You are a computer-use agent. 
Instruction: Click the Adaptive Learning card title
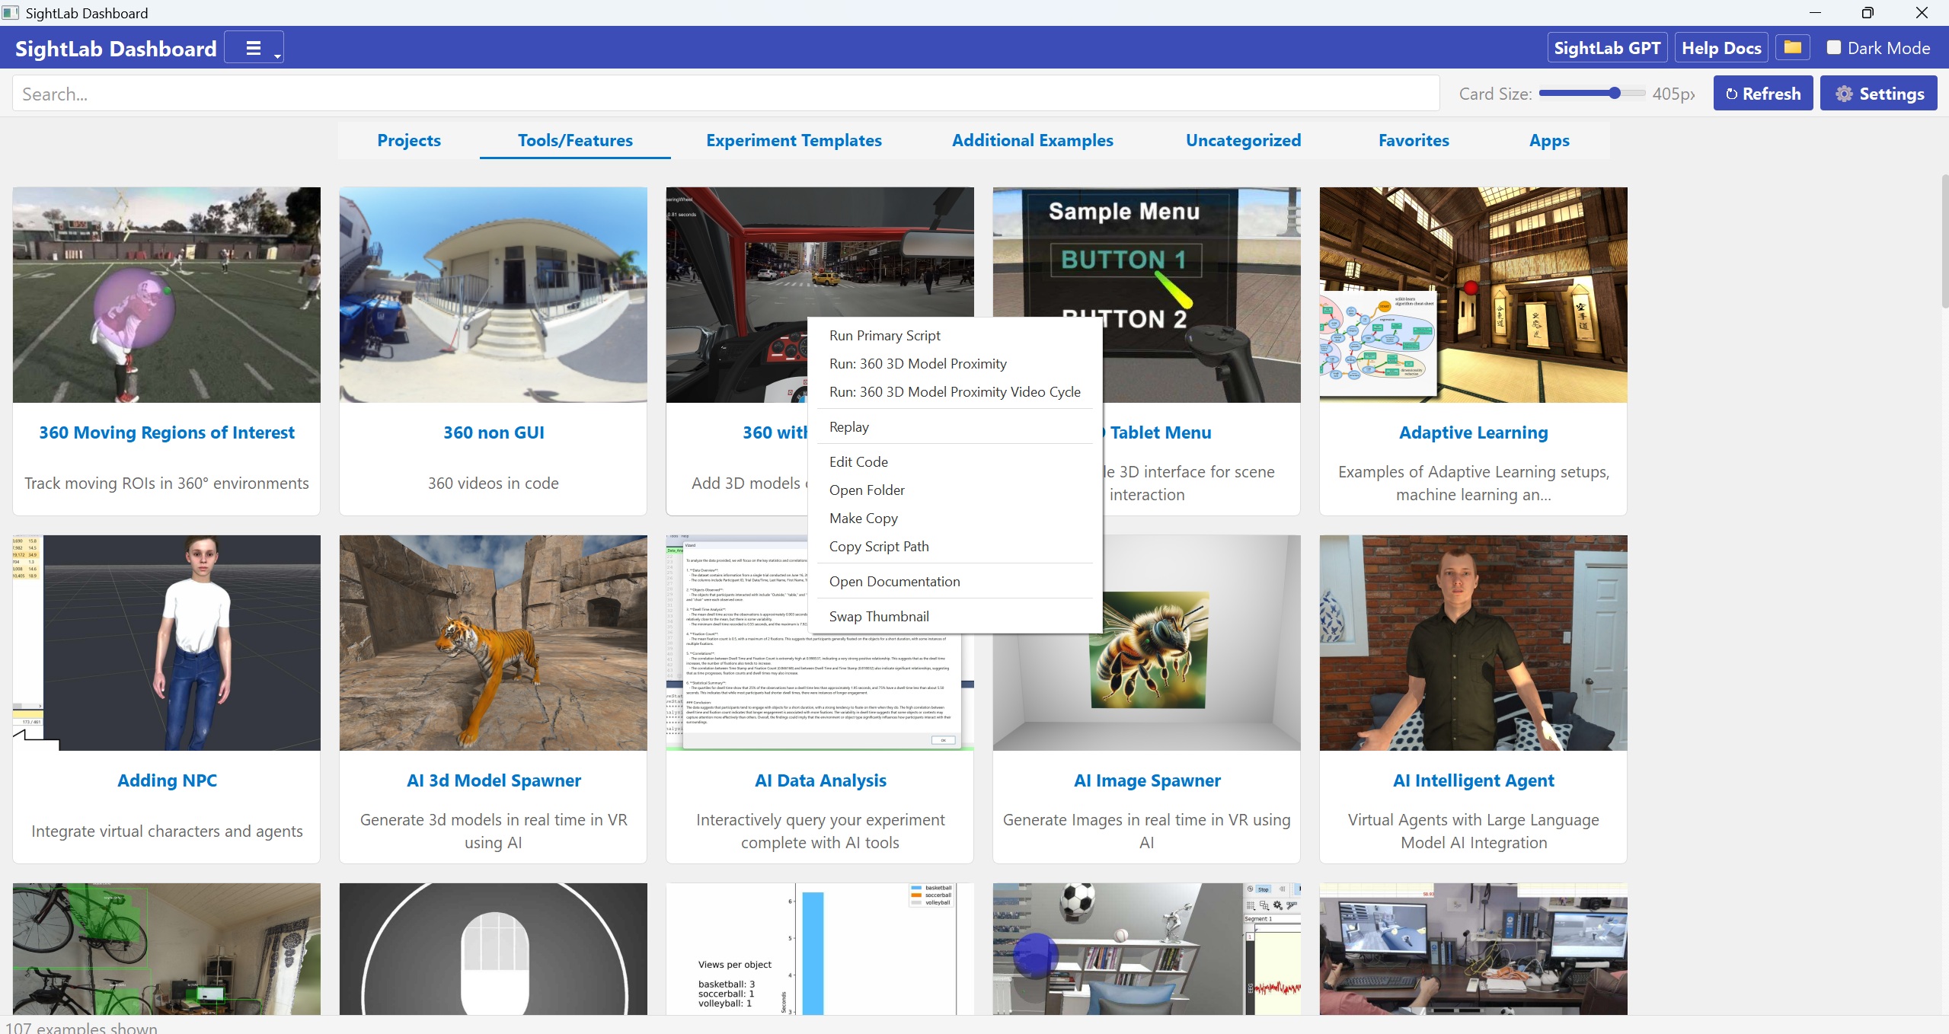(1472, 432)
